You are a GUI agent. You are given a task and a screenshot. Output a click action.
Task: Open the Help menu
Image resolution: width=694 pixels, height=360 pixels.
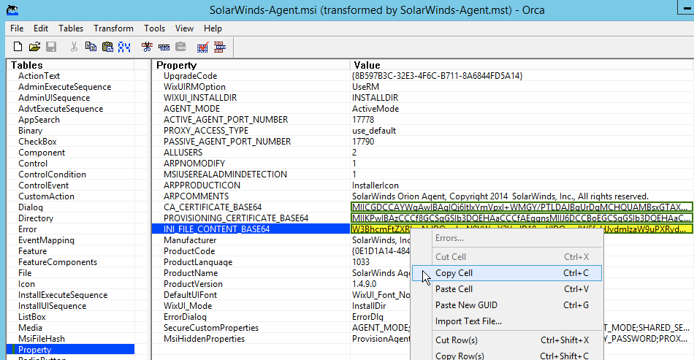(213, 28)
